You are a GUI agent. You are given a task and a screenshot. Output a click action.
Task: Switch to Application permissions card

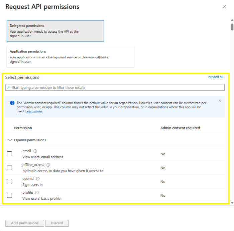point(70,57)
